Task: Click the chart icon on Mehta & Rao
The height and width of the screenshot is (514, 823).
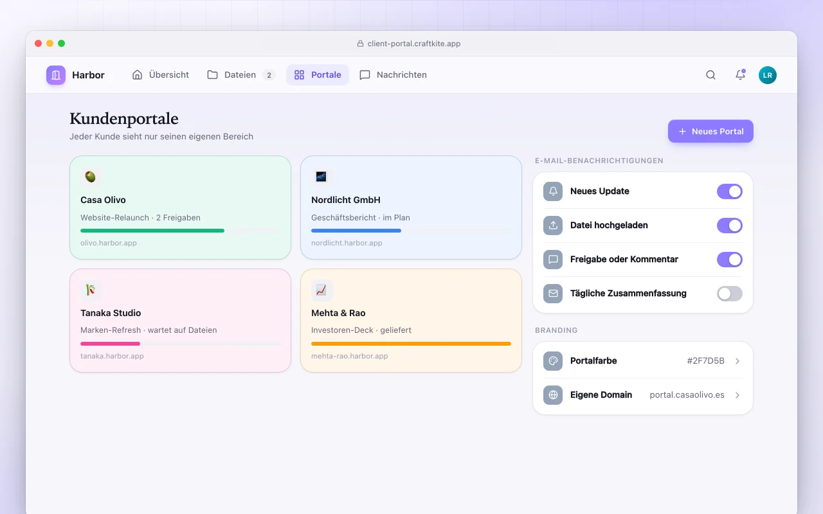Action: click(321, 290)
